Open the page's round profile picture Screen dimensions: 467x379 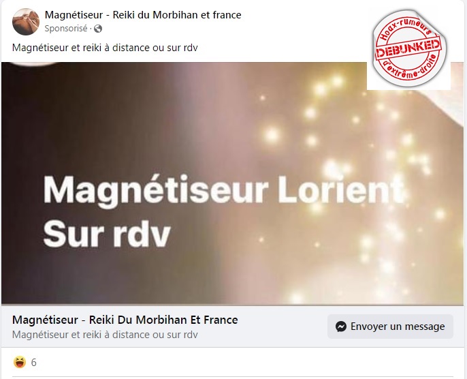26,21
